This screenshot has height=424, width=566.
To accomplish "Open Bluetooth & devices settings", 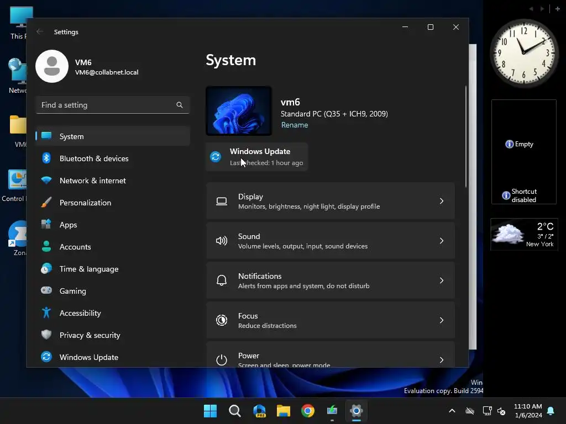I will click(x=113, y=158).
